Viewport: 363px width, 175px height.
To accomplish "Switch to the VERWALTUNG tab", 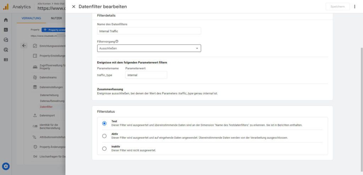I will [x=31, y=18].
